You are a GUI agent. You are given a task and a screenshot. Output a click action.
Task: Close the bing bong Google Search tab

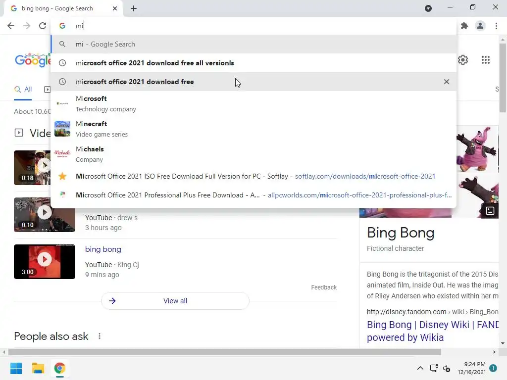[115, 9]
